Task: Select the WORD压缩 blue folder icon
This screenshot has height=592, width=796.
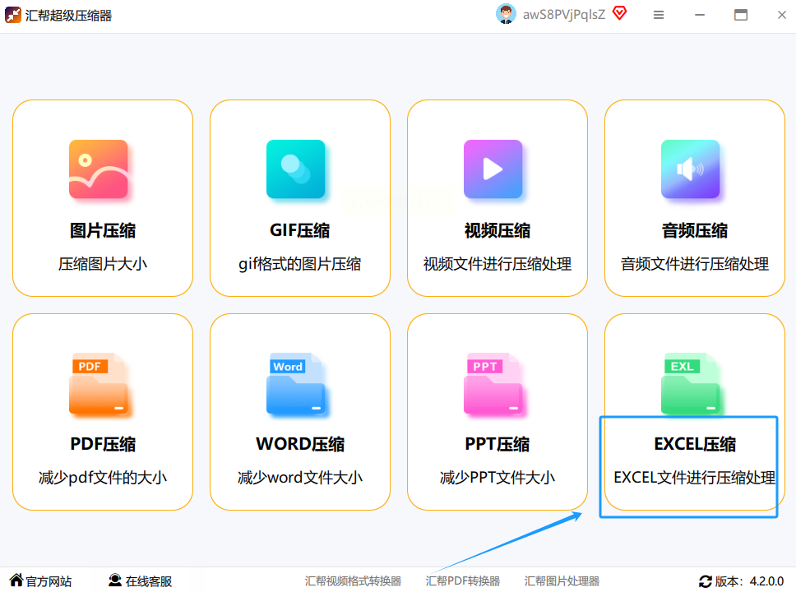Action: click(296, 384)
